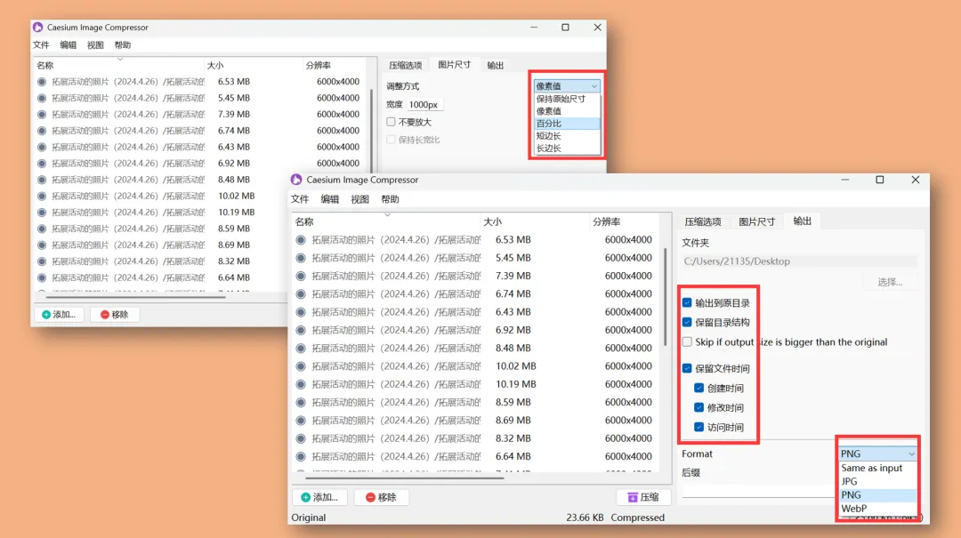961x538 pixels.
Task: Open 调整方式 combo box in back window
Action: [x=566, y=85]
